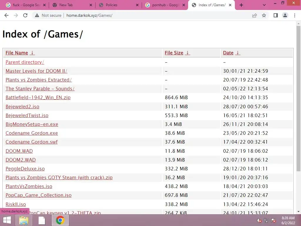The height and width of the screenshot is (226, 301).
Task: Download DOOM.WAD file
Action: [19, 151]
